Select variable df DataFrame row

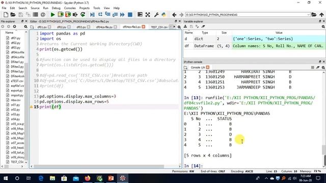pyautogui.click(x=254, y=46)
